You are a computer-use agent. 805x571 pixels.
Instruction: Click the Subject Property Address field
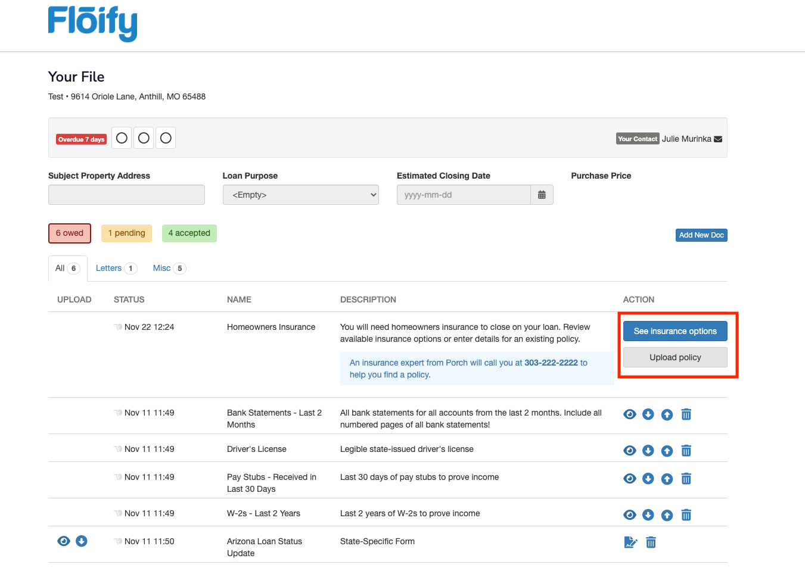click(126, 195)
